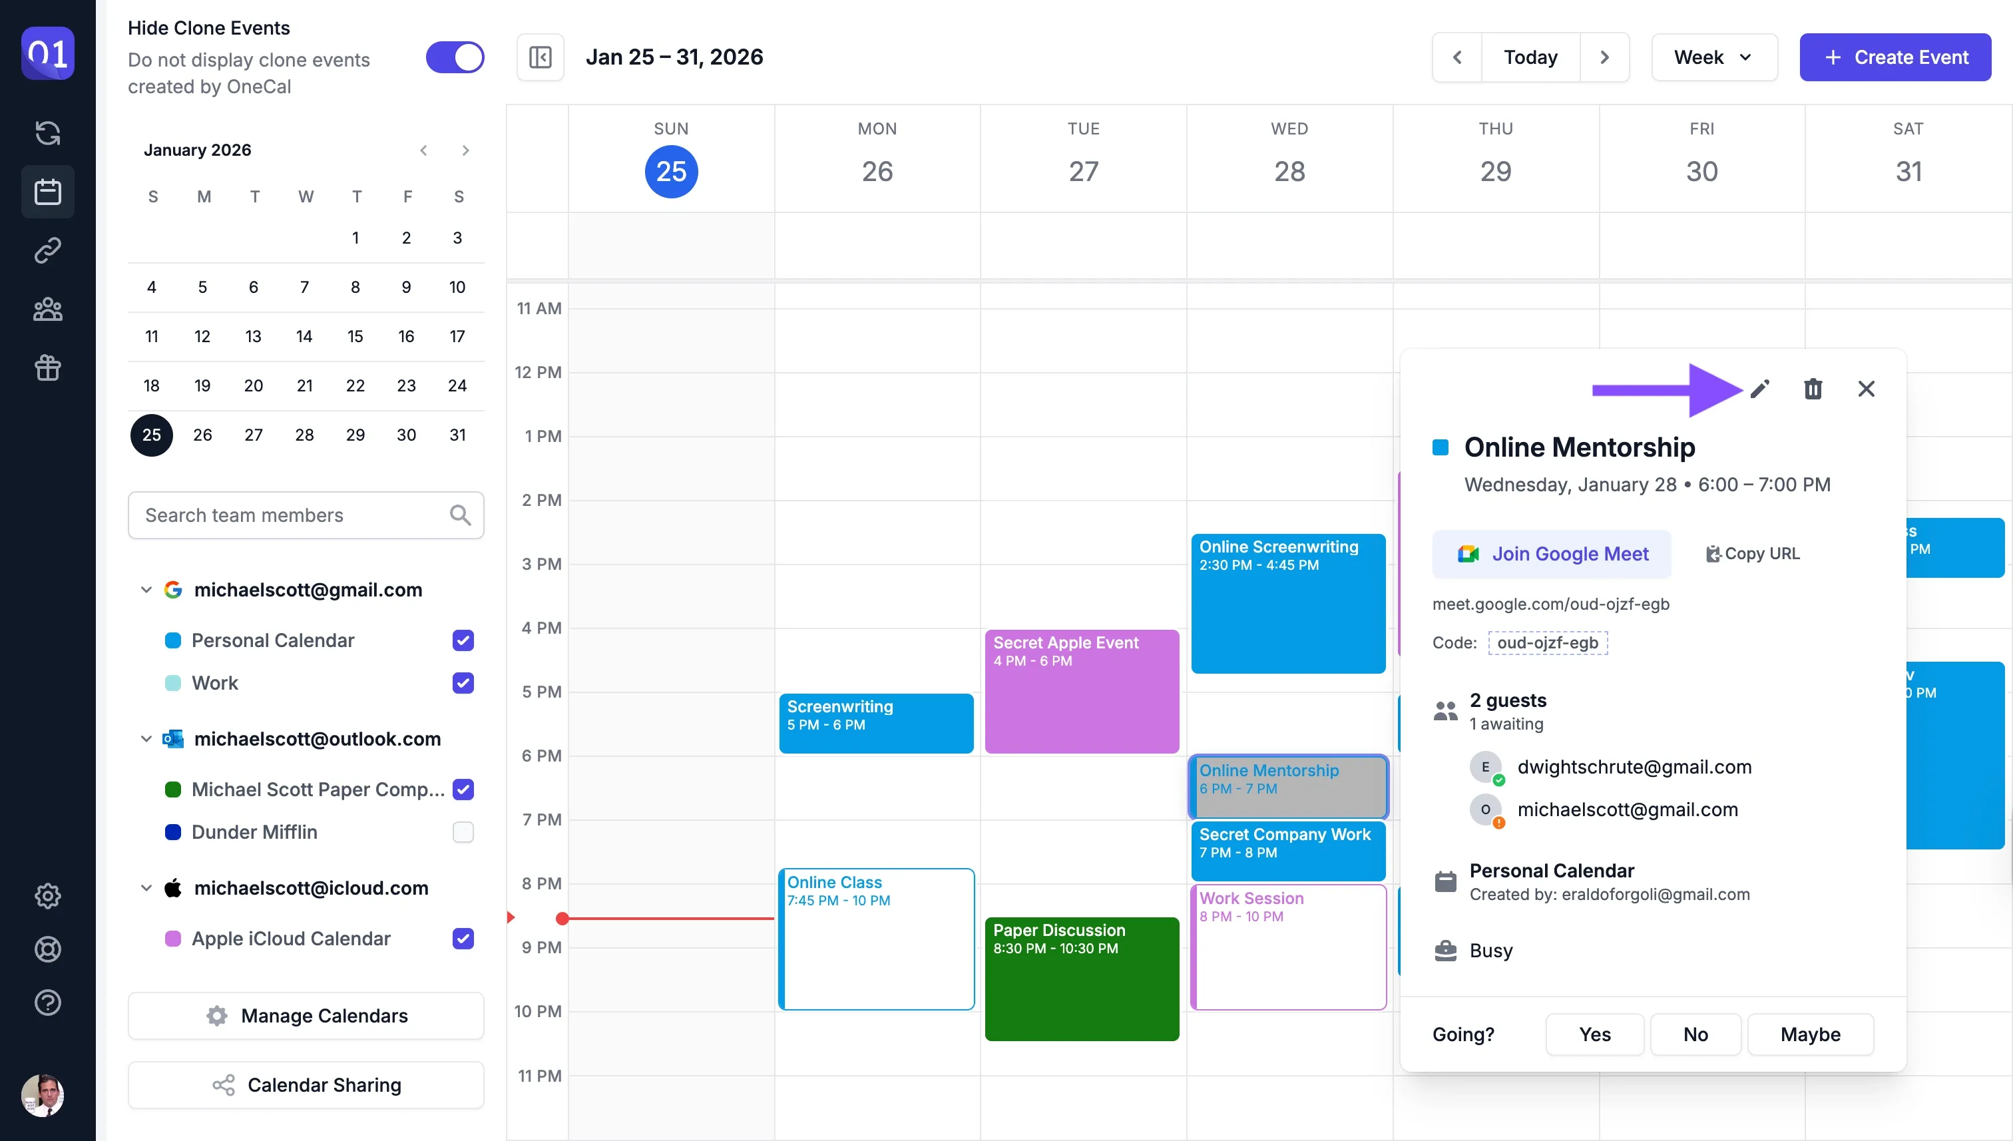Open settings gear in sidebar

(x=48, y=895)
